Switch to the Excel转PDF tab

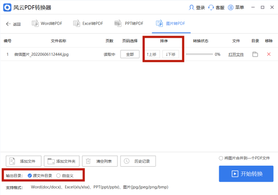click(x=88, y=24)
